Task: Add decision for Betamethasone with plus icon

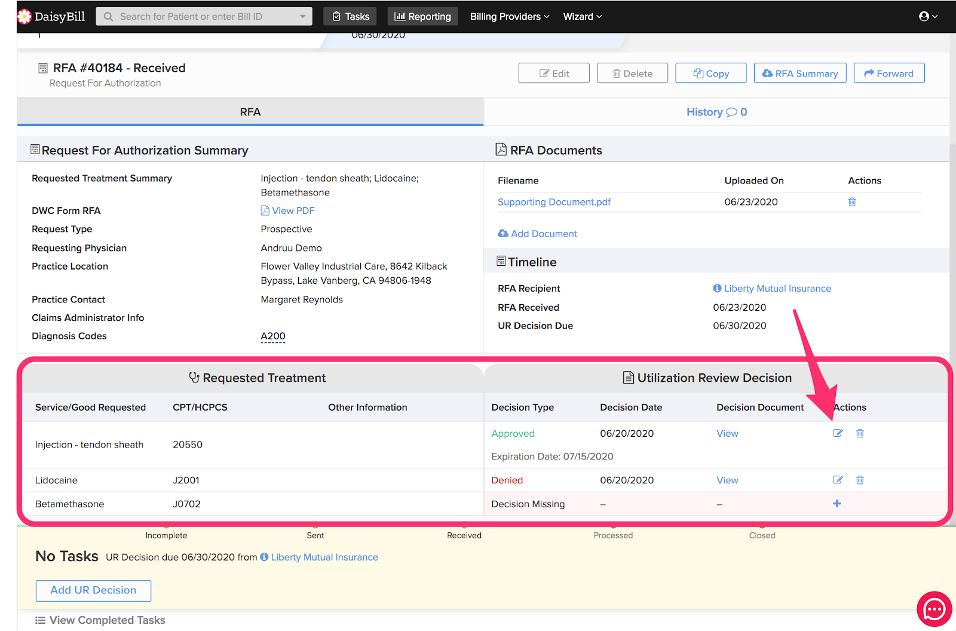Action: 837,504
